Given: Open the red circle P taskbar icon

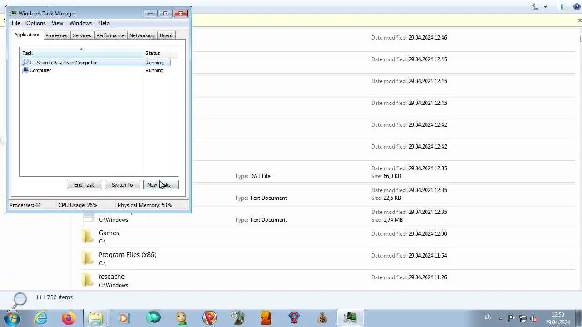Looking at the screenshot, I should (210, 318).
